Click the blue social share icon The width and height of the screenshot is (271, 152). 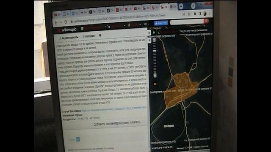78,139
